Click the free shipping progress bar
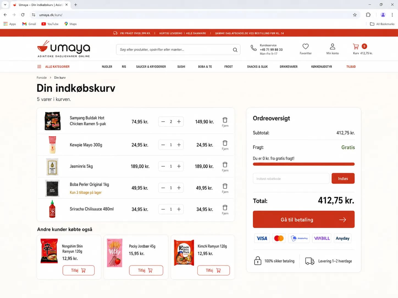 (303, 164)
